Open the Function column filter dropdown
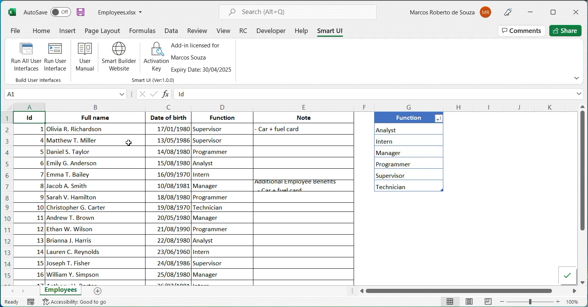This screenshot has height=307, width=588. pyautogui.click(x=439, y=118)
